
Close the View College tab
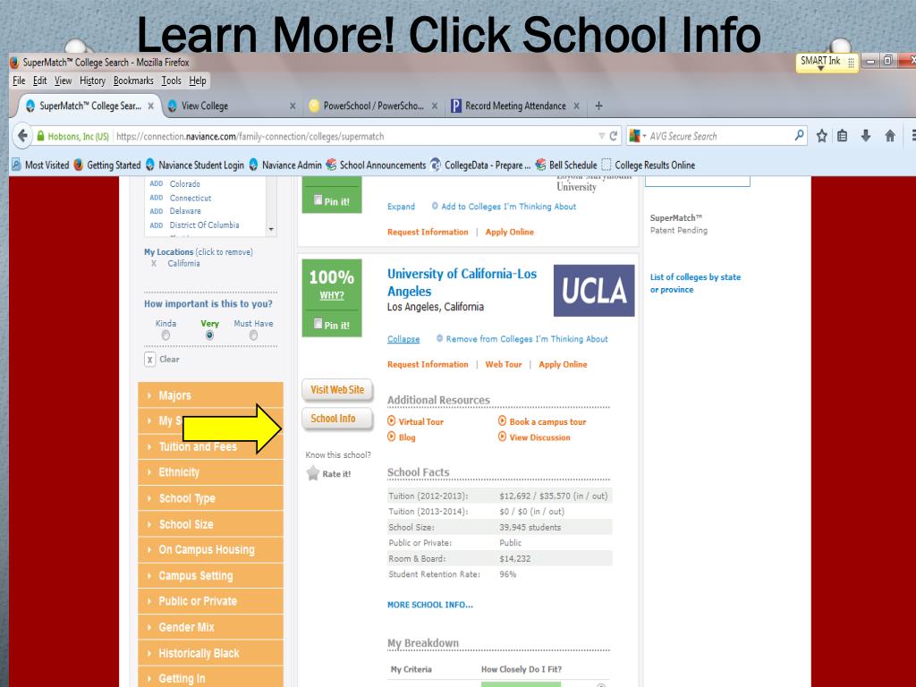coord(293,106)
